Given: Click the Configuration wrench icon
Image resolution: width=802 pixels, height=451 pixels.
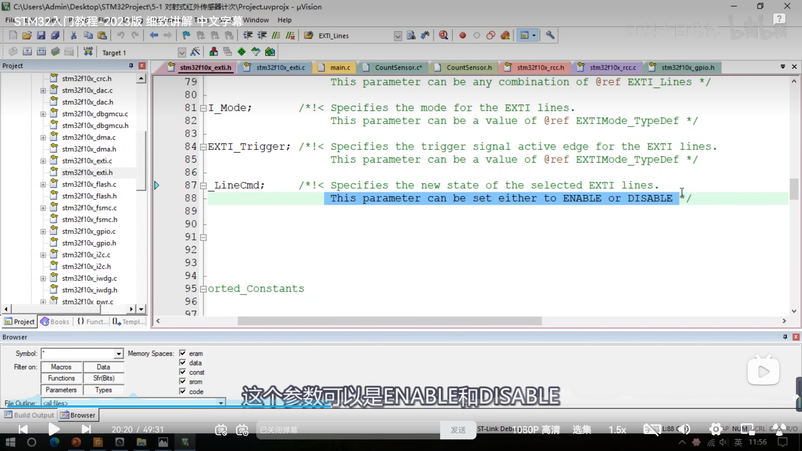Looking at the screenshot, I should [x=550, y=35].
